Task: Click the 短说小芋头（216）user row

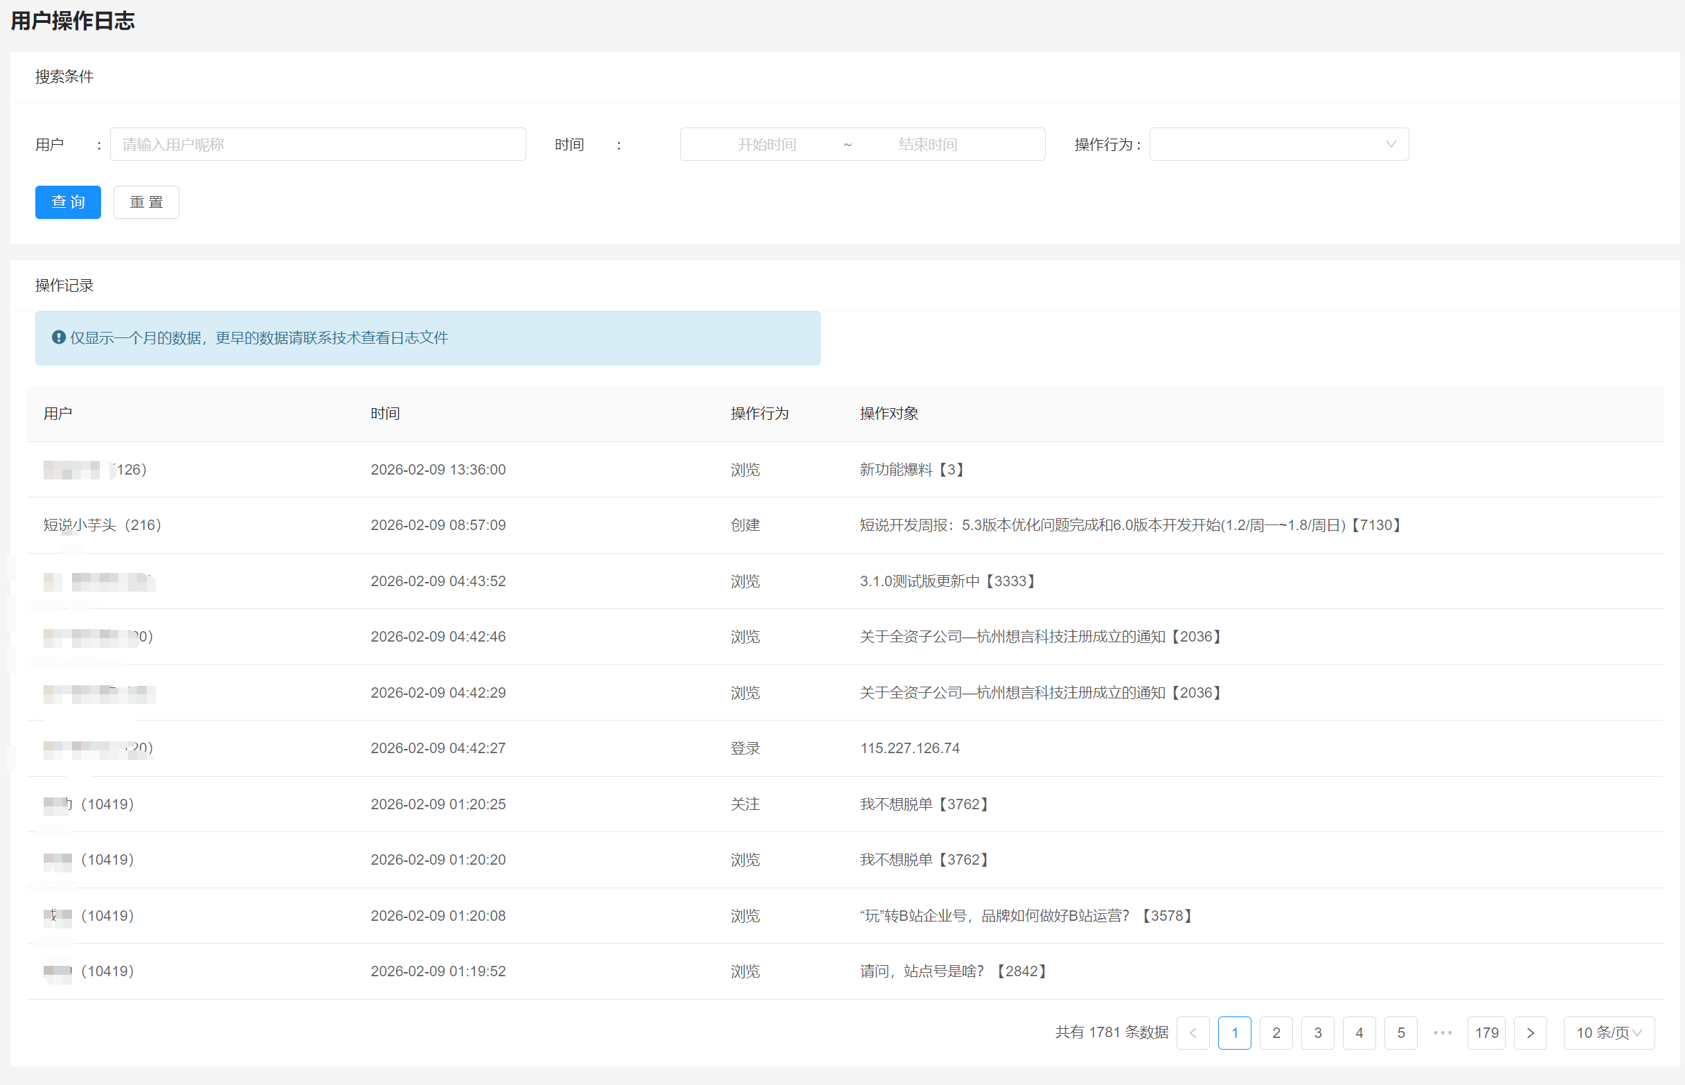Action: point(102,525)
